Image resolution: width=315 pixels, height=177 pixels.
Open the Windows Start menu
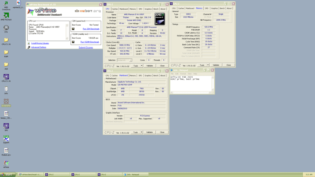8,175
